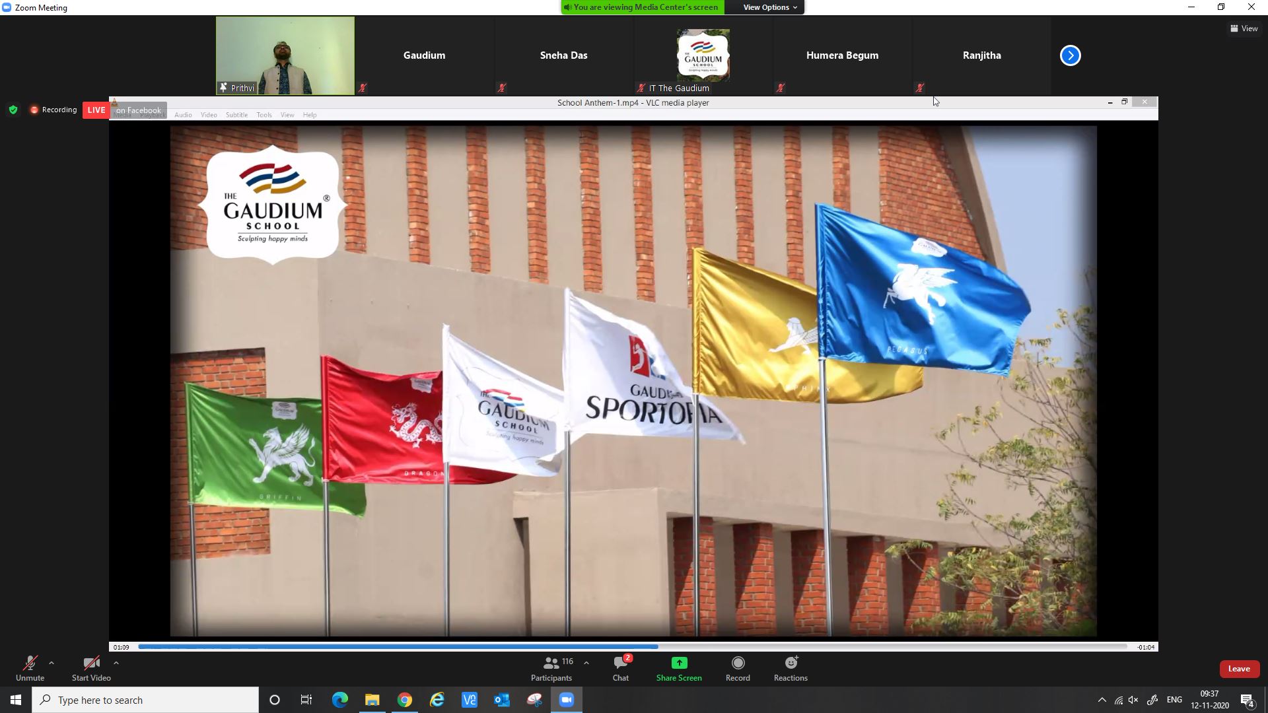
Task: Click the Recording indicator
Action: tap(53, 110)
